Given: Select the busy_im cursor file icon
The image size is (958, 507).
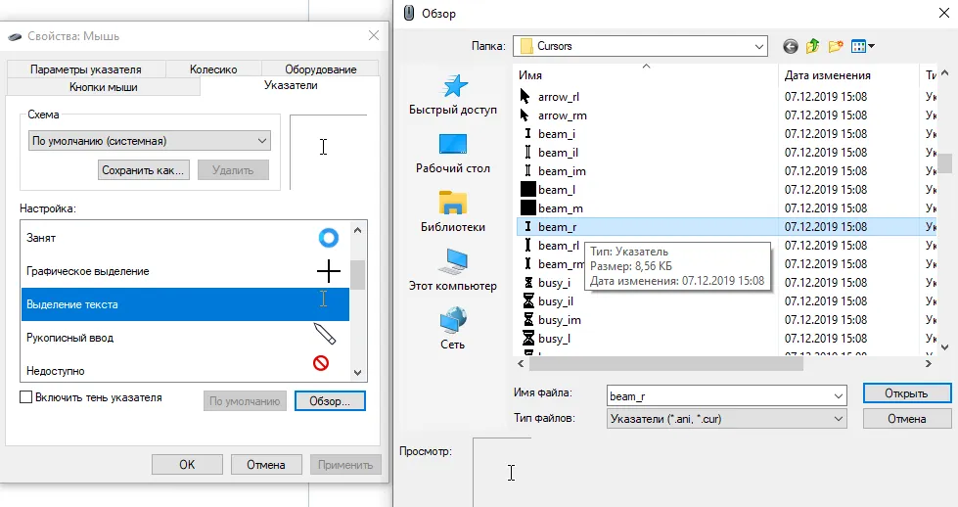Looking at the screenshot, I should pos(528,319).
